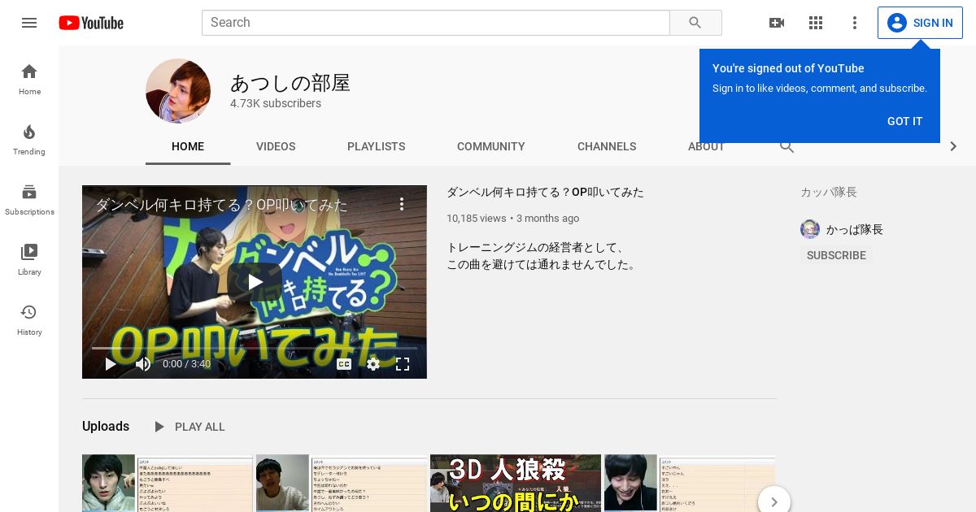Image resolution: width=976 pixels, height=512 pixels.
Task: Click video title overlay in player
Action: pyautogui.click(x=222, y=205)
